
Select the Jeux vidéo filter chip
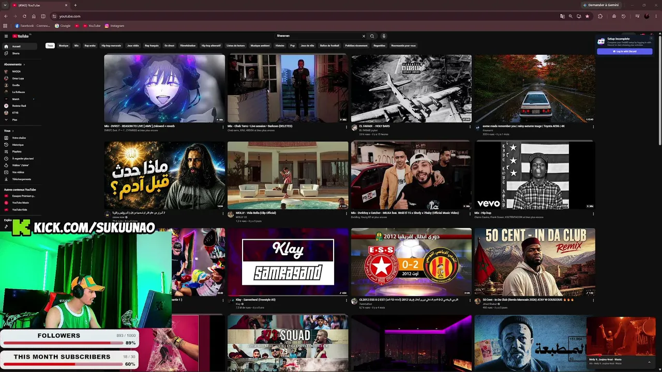point(133,45)
